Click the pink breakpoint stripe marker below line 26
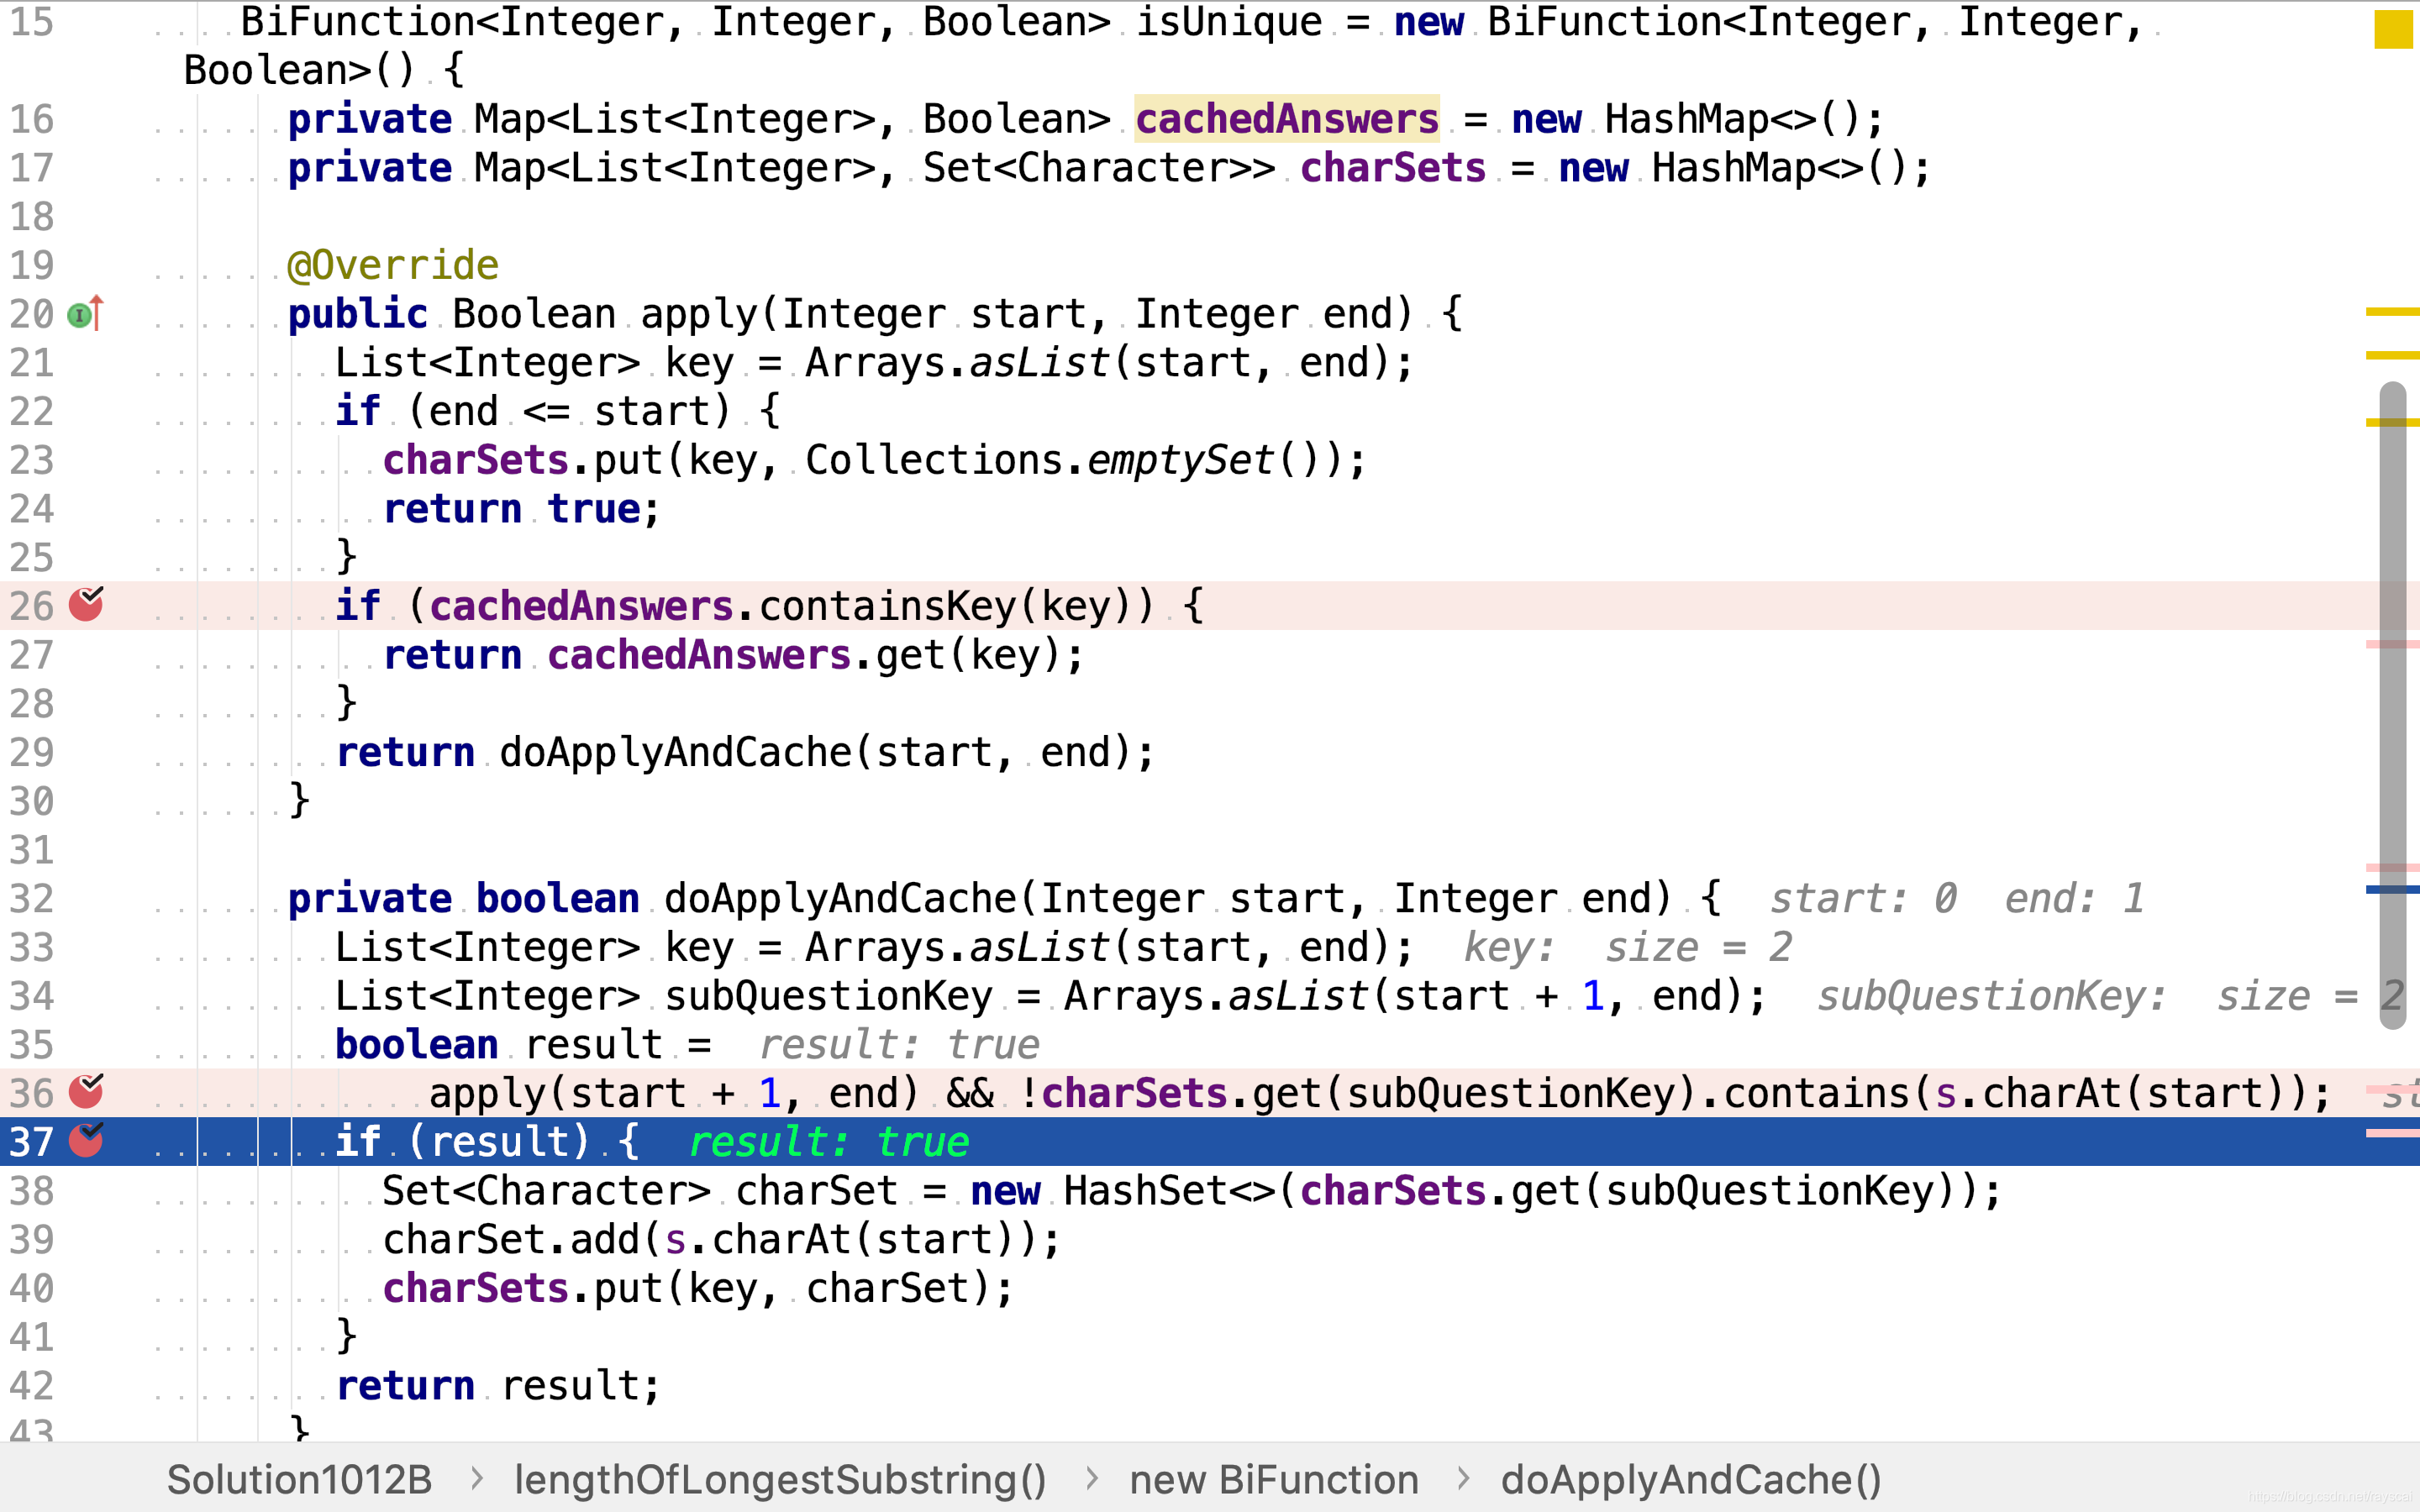This screenshot has height=1512, width=2420. (x=2392, y=645)
